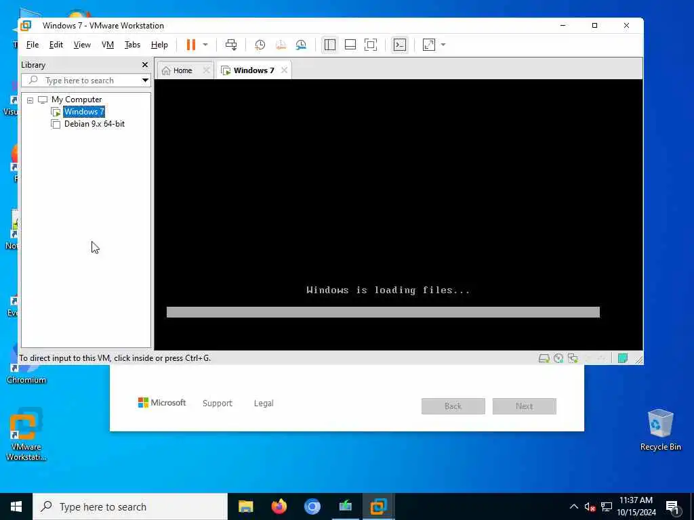Open Support link in background window

click(x=218, y=404)
